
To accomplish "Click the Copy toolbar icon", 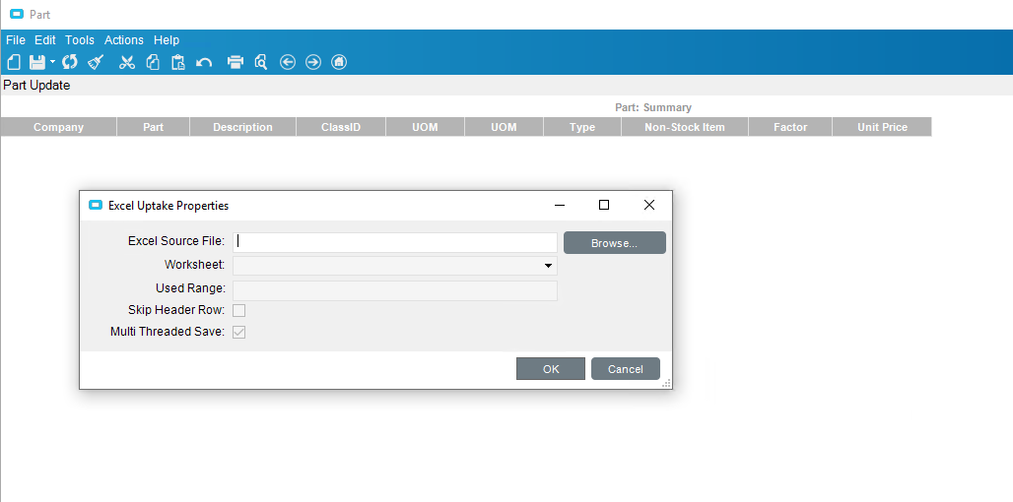I will coord(153,62).
